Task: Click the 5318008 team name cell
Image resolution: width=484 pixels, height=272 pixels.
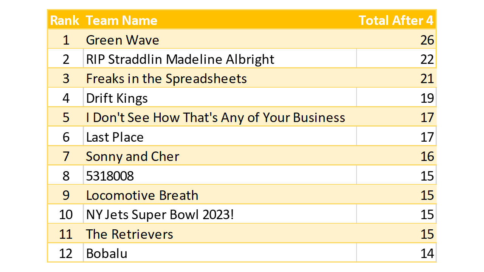Action: tap(110, 176)
